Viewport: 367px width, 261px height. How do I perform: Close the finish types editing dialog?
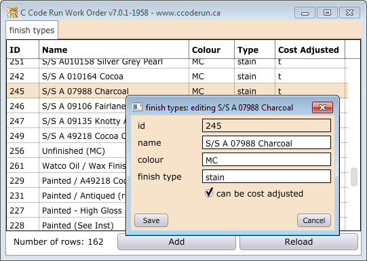coord(322,107)
